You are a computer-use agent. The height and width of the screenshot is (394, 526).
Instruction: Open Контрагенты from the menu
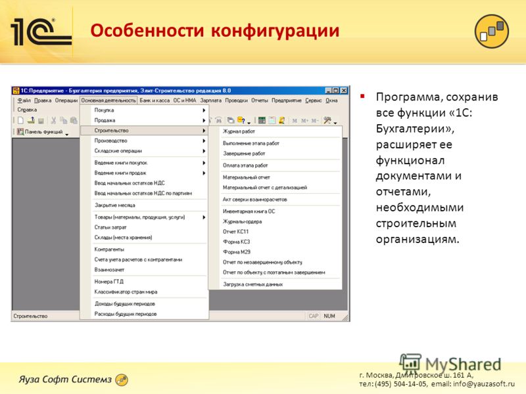(109, 250)
